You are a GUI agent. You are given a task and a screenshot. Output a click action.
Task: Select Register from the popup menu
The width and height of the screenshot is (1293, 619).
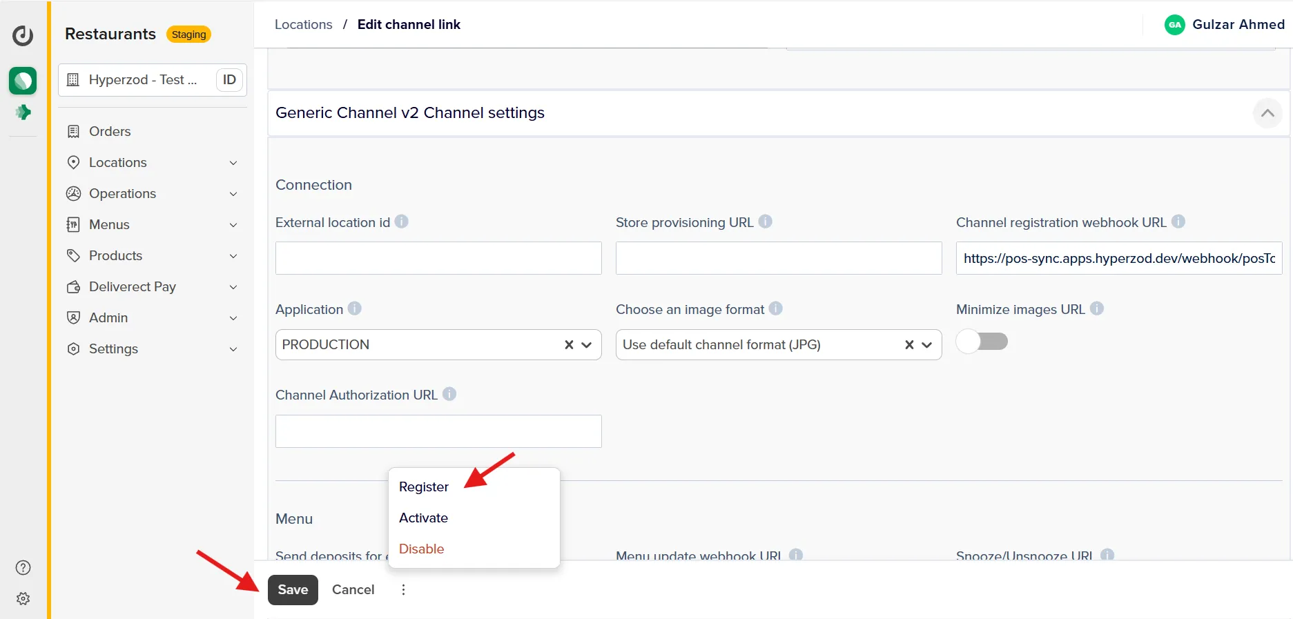click(424, 487)
